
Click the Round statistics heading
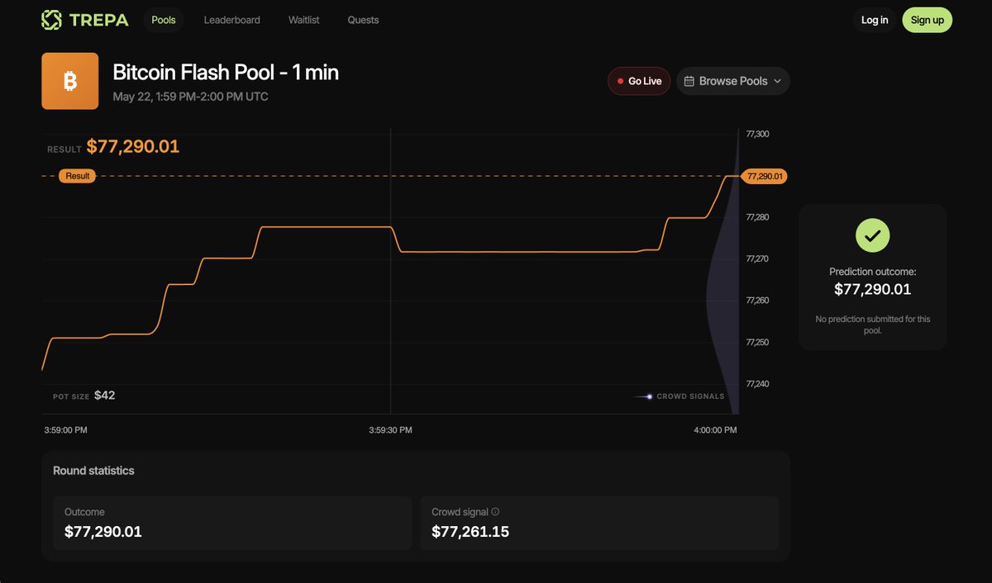pyautogui.click(x=93, y=471)
